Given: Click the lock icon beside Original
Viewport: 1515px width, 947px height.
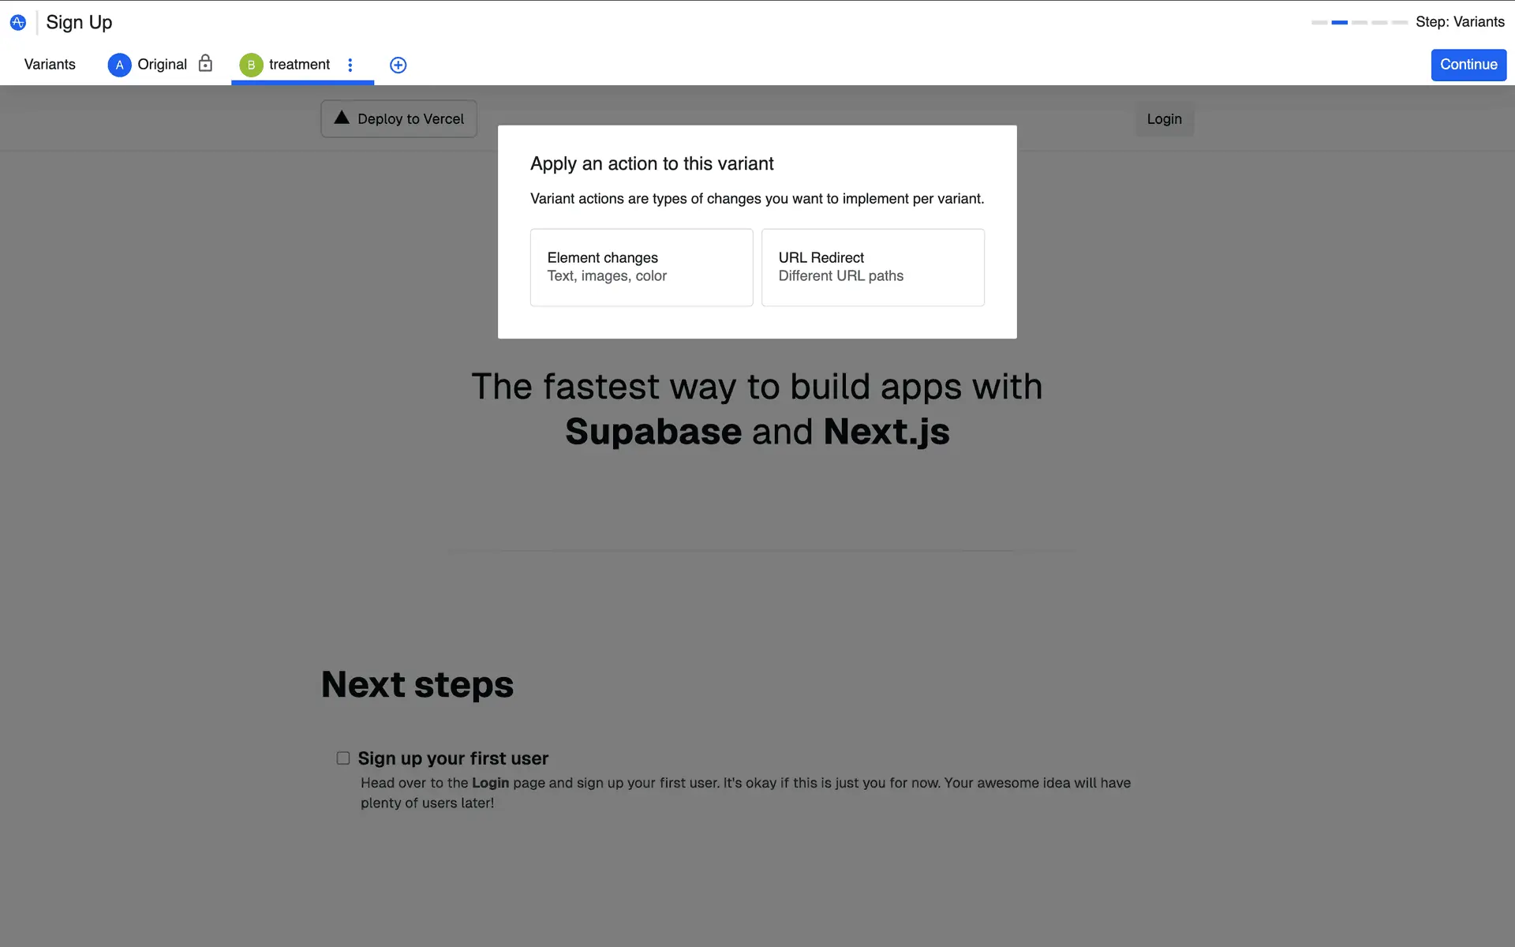Looking at the screenshot, I should pos(205,63).
